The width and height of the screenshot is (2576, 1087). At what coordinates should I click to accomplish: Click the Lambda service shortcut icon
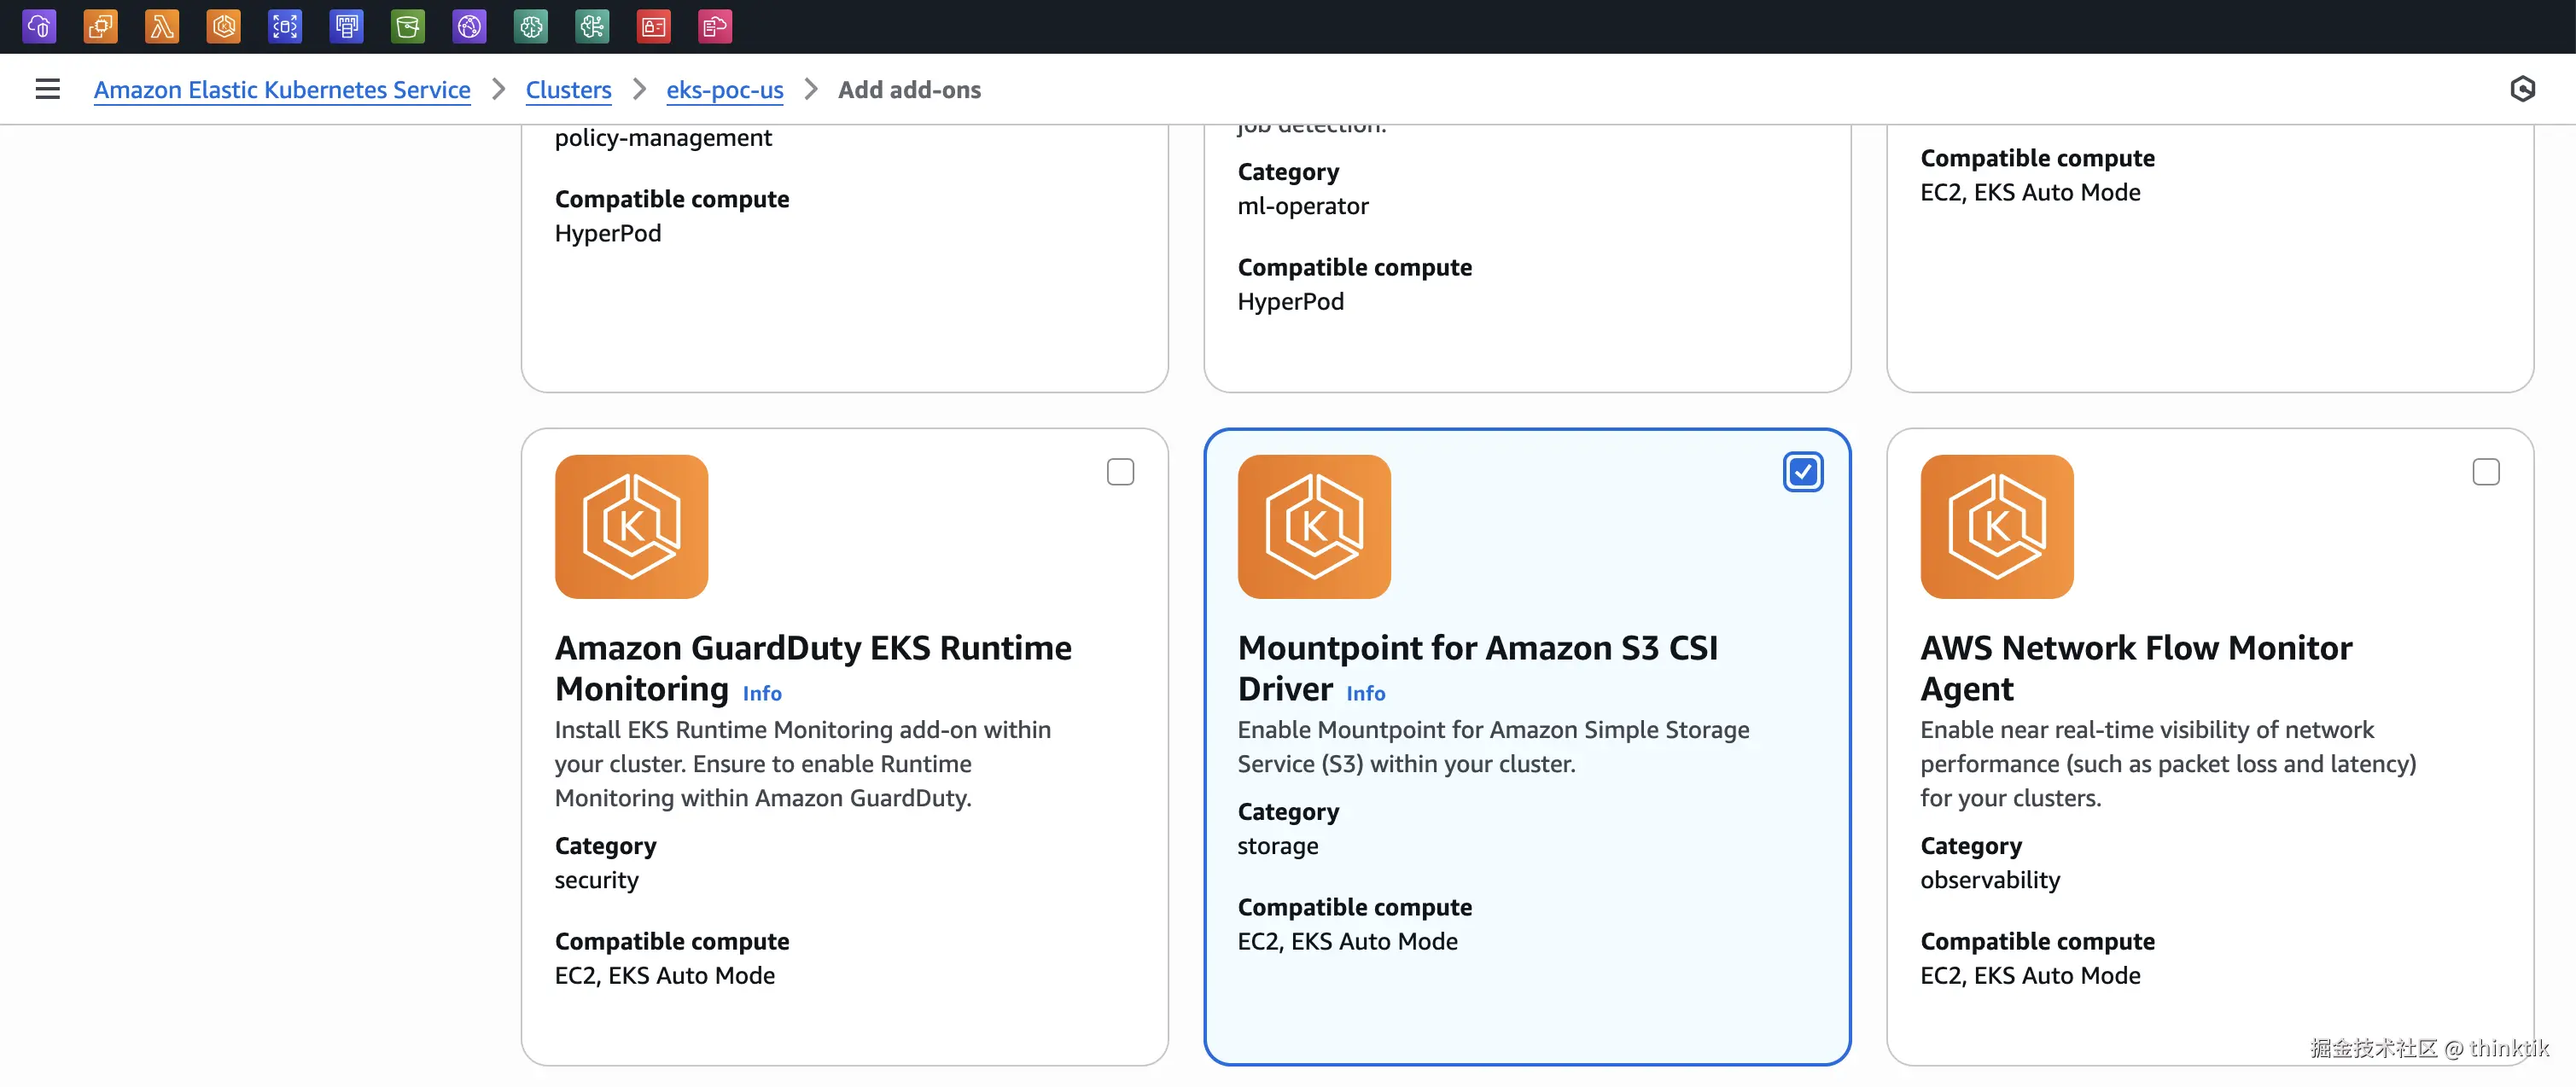[x=162, y=26]
